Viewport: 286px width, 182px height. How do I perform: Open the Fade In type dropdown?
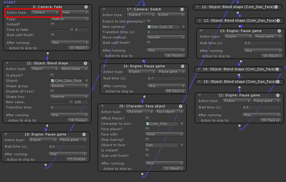pyautogui.click(x=70, y=19)
